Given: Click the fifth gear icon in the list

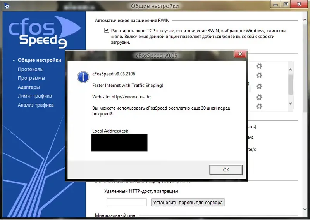Looking at the screenshot, I should point(259,107).
